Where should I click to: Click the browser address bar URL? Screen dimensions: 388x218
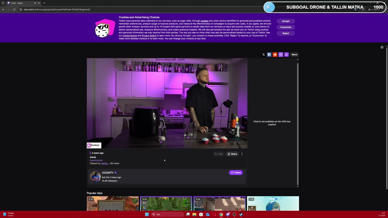(57, 9)
